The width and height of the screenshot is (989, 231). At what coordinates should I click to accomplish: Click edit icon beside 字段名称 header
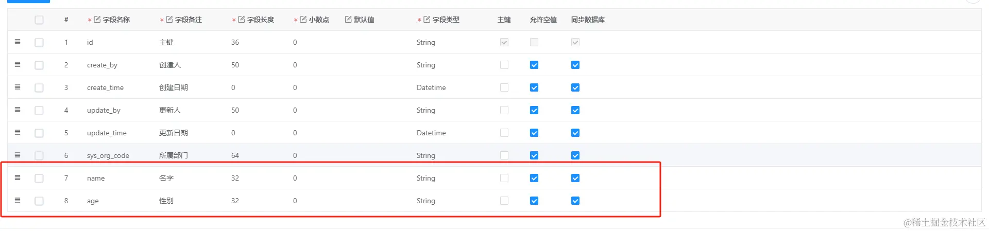point(97,20)
